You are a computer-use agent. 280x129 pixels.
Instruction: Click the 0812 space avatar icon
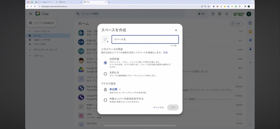(81, 116)
